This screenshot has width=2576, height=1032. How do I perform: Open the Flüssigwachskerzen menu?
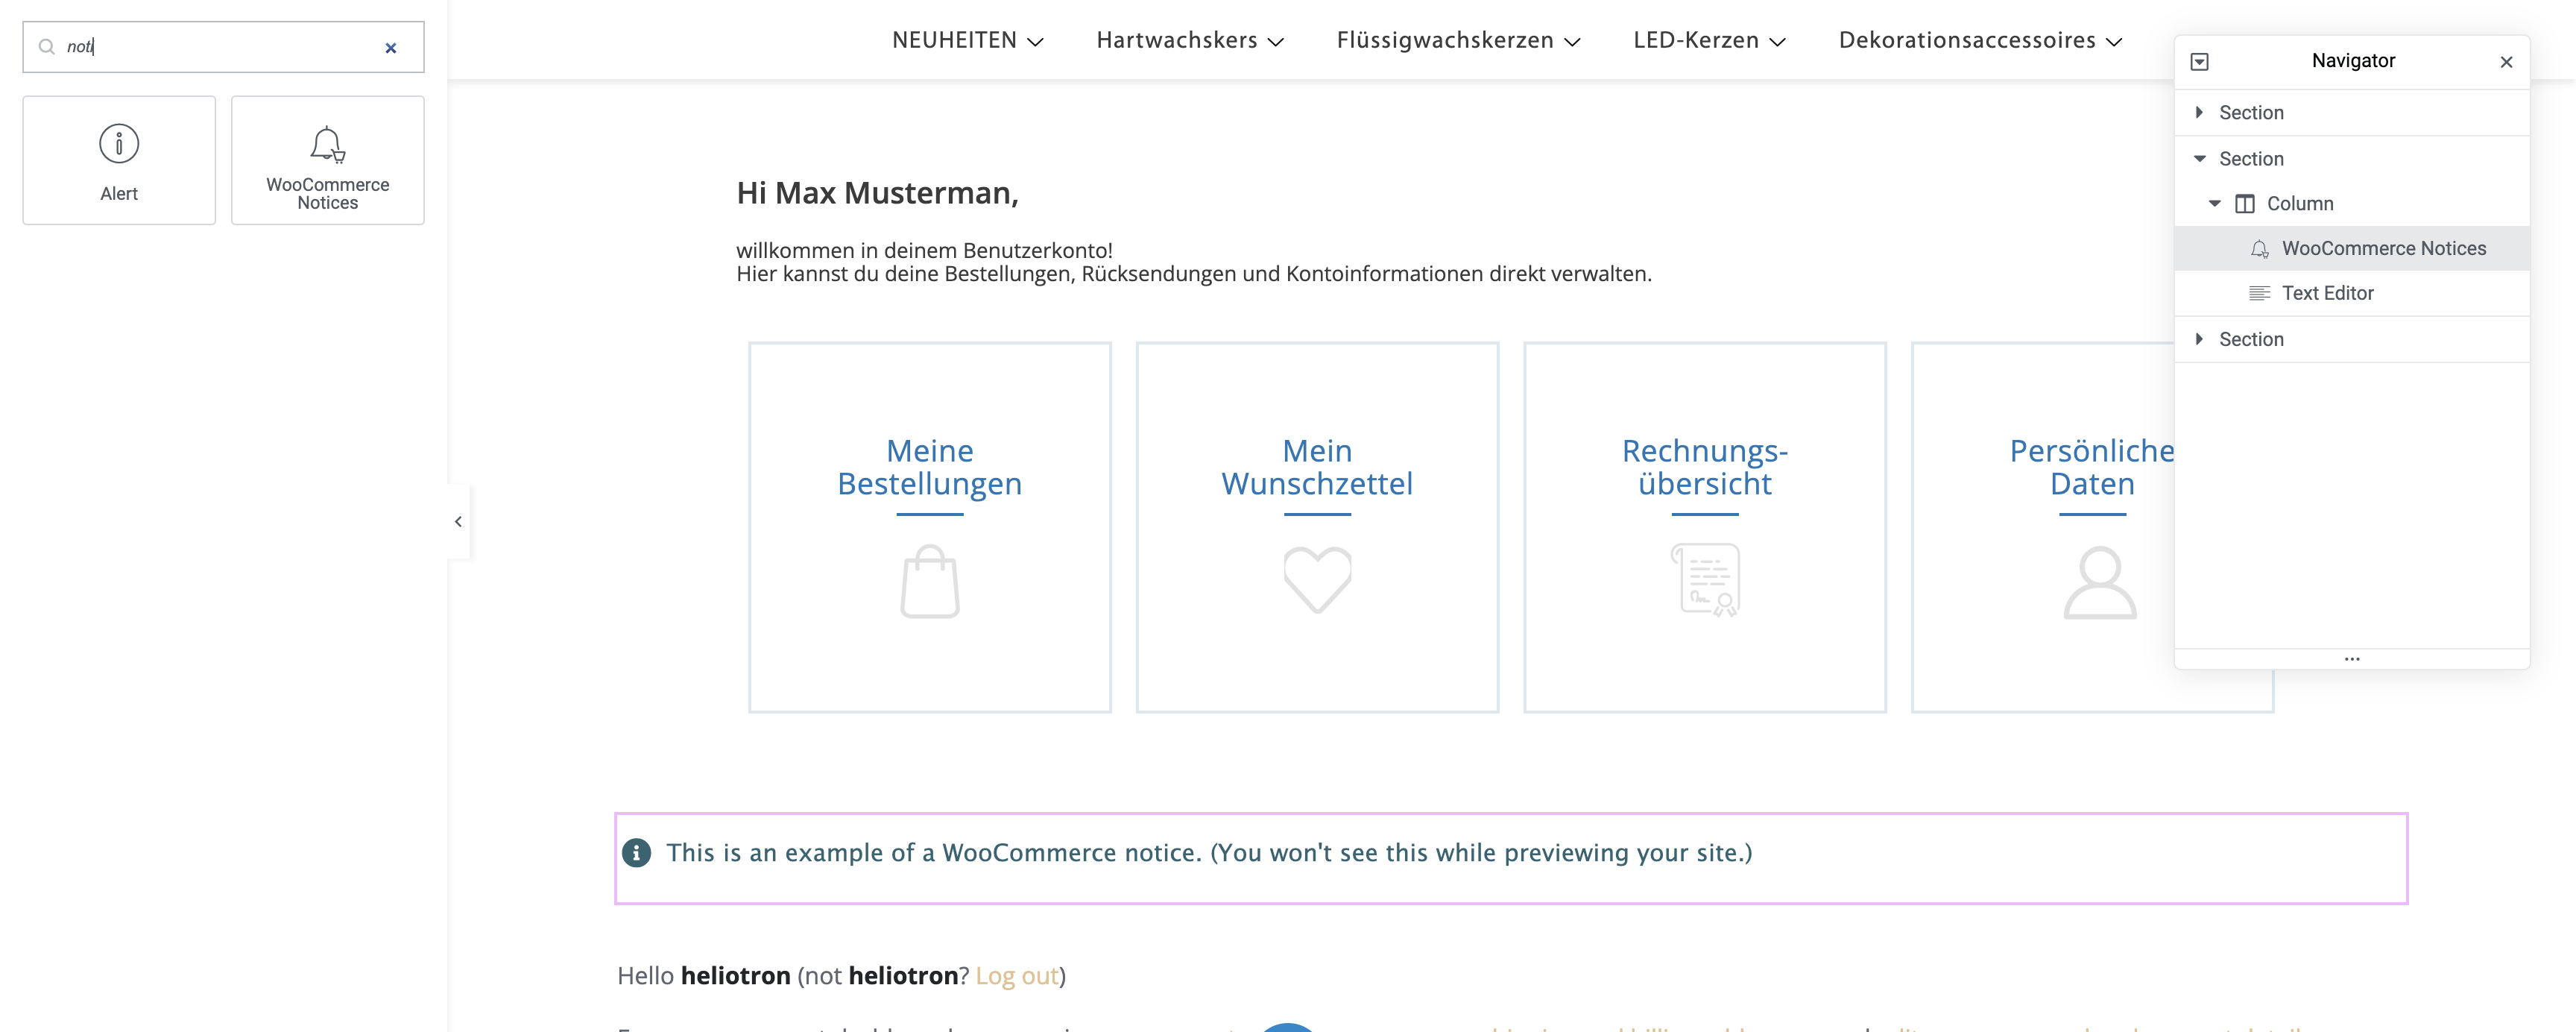1457,41
